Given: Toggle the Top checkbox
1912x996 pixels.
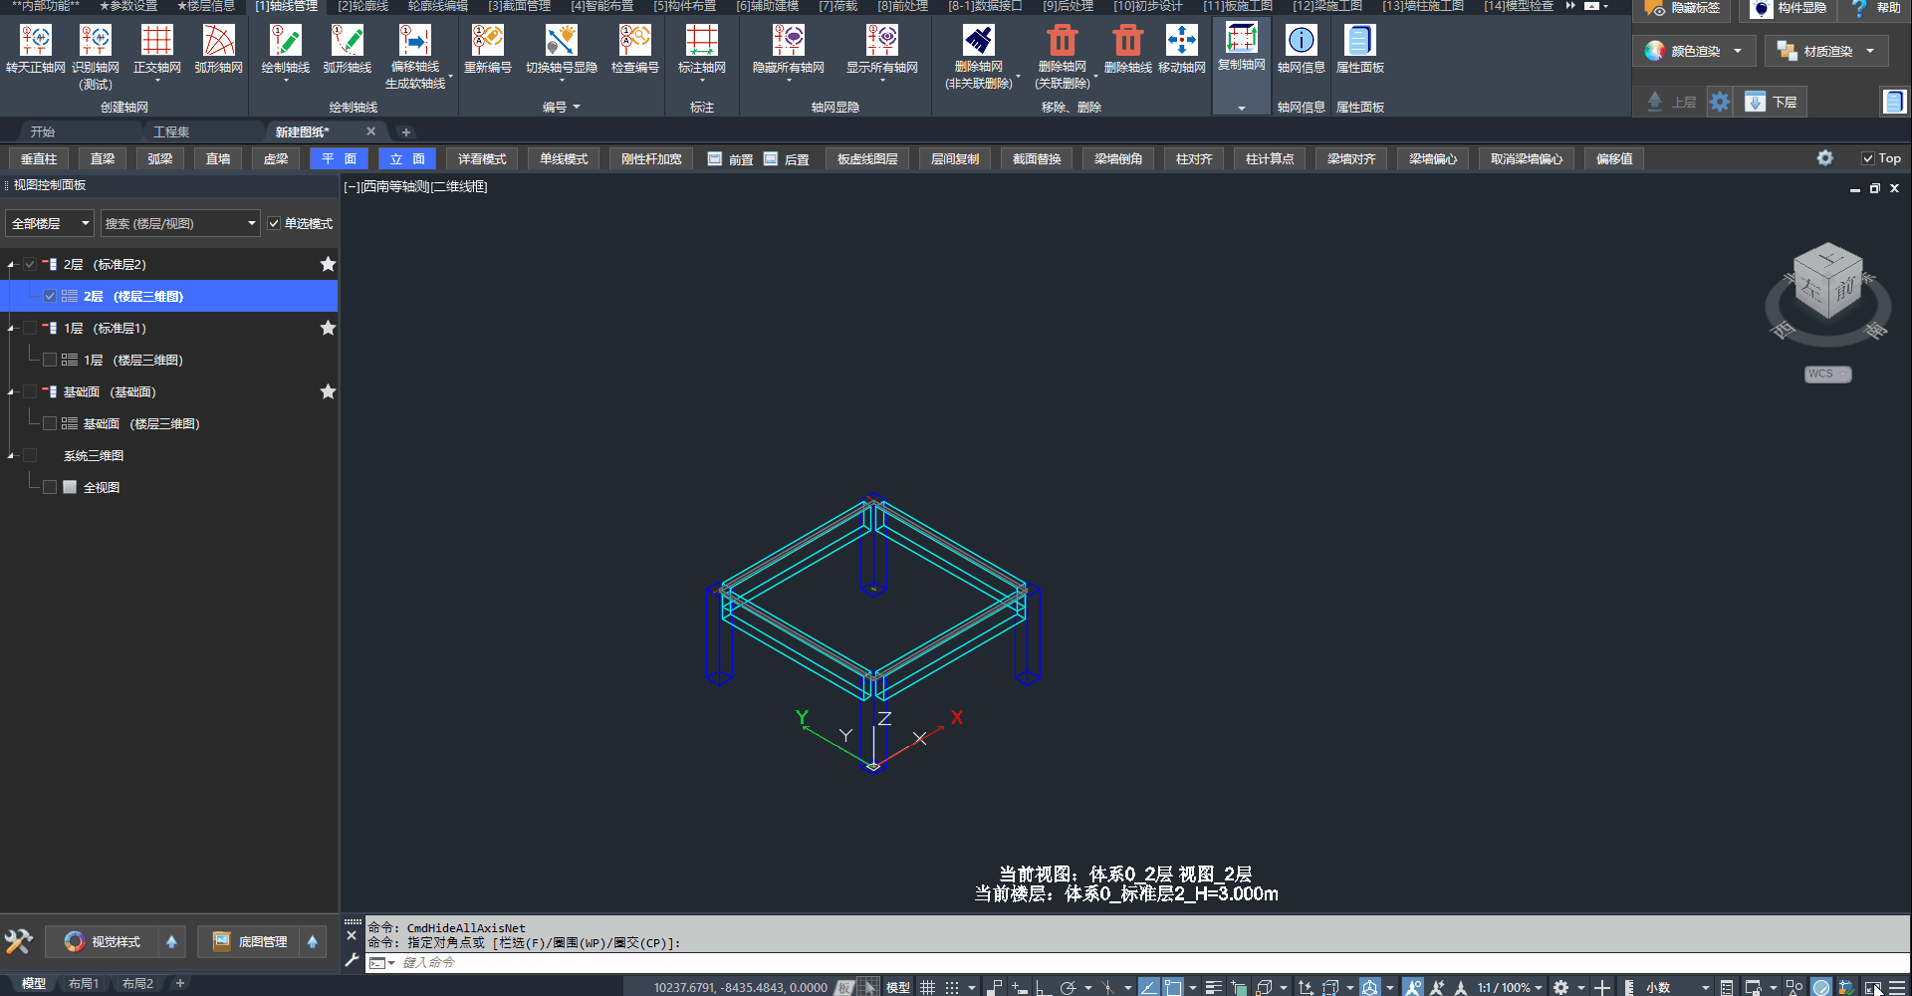Looking at the screenshot, I should (x=1868, y=158).
